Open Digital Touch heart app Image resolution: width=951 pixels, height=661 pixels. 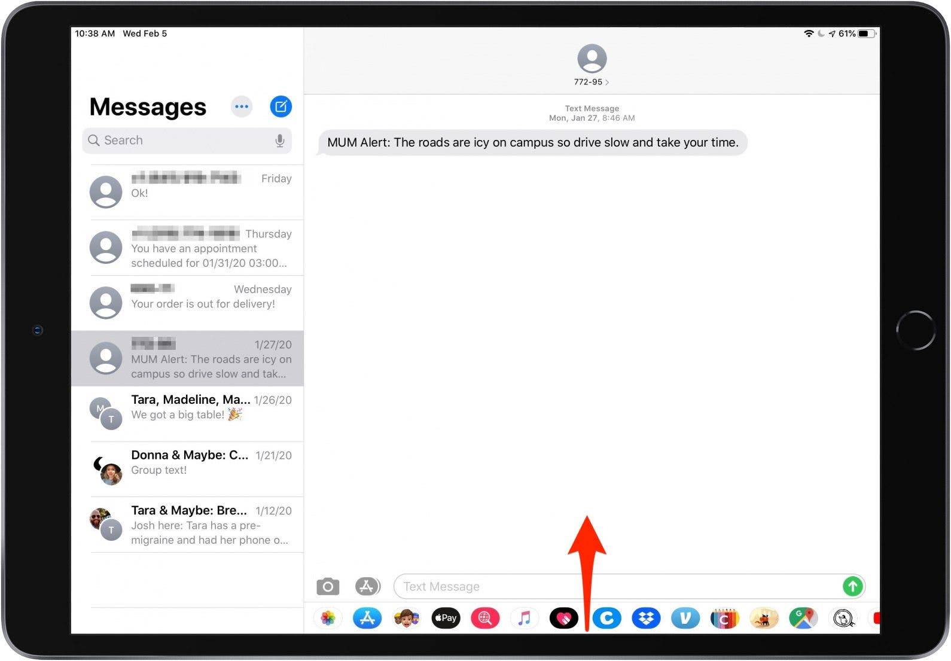click(x=564, y=618)
